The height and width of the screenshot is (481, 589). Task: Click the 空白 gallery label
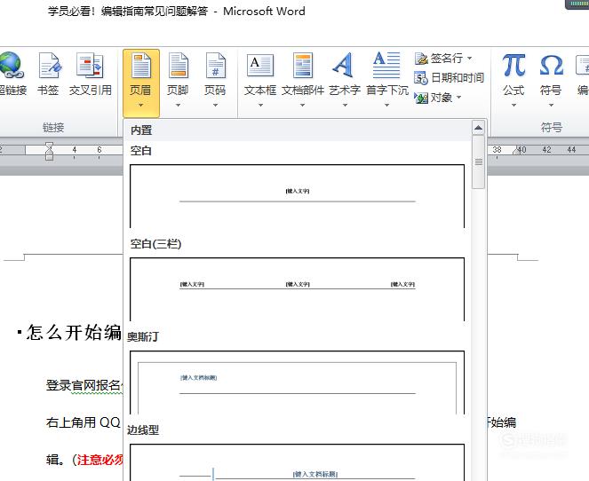tap(141, 151)
